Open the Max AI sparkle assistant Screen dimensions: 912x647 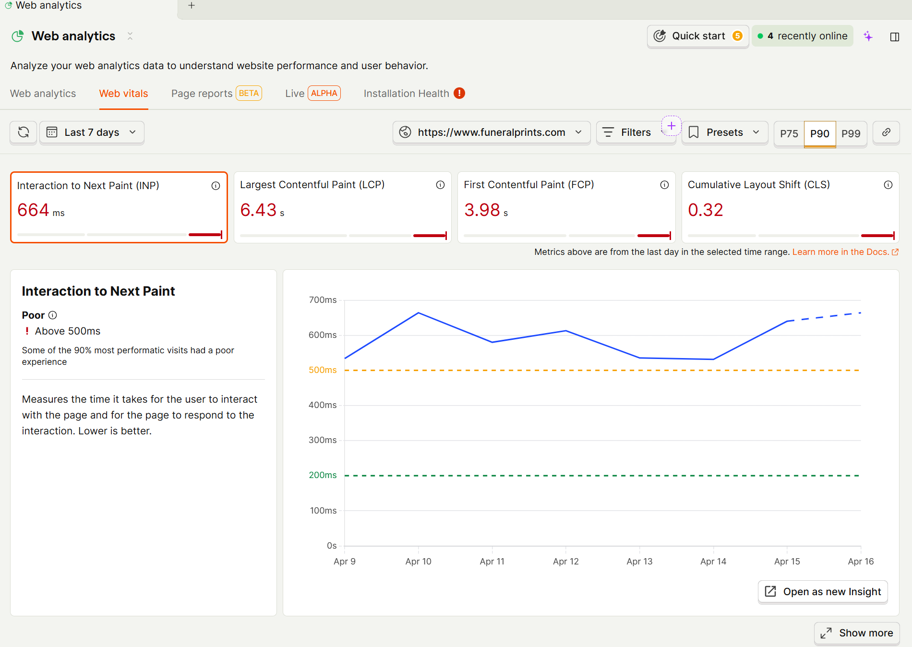868,36
